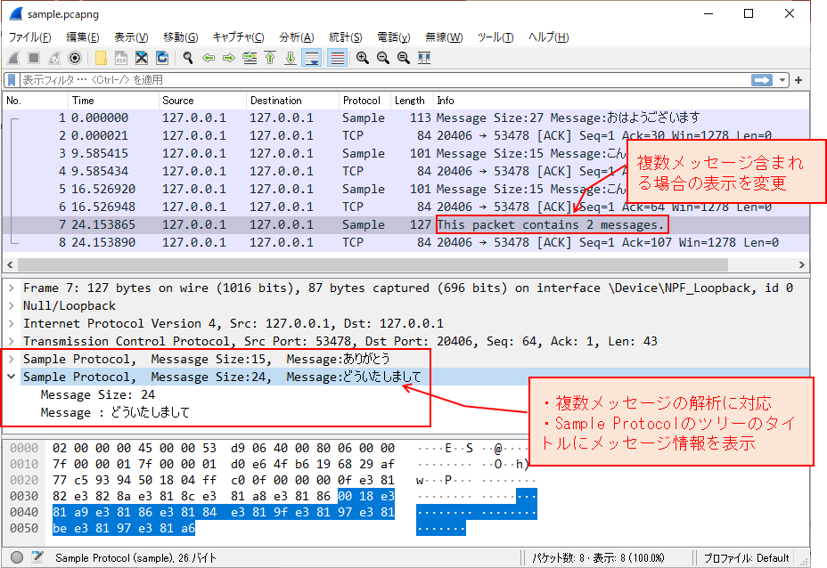827x568 pixels.
Task: Open the キャプチャ(C) menu
Action: click(239, 37)
